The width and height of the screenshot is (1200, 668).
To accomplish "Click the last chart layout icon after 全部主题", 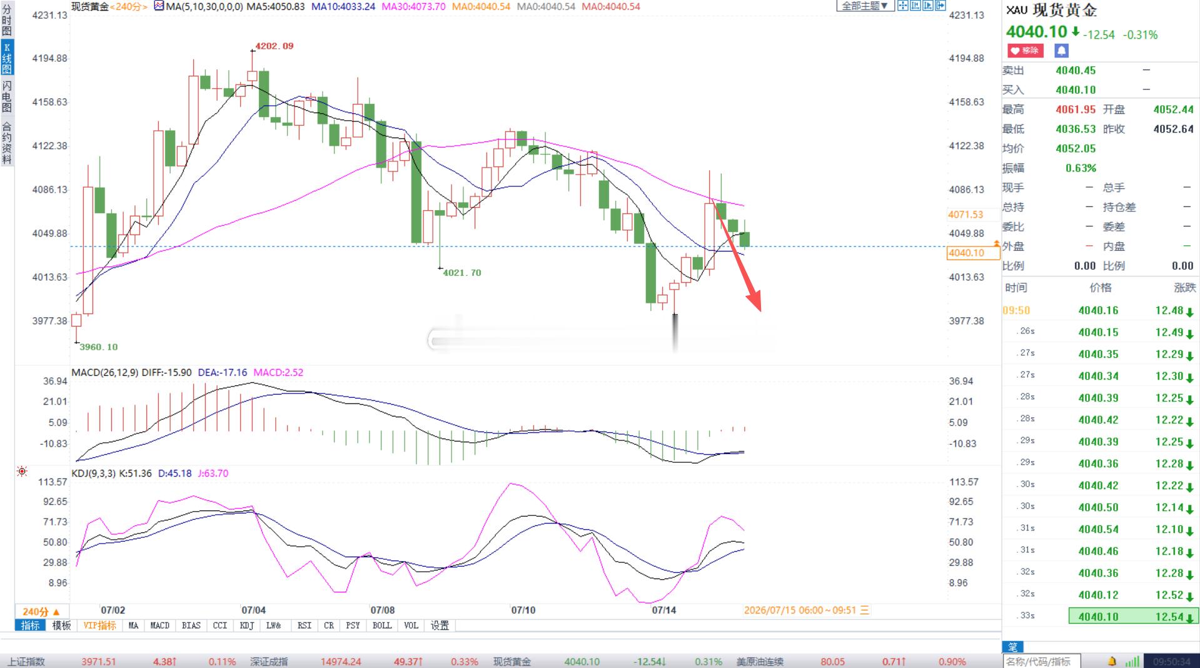I will point(940,6).
